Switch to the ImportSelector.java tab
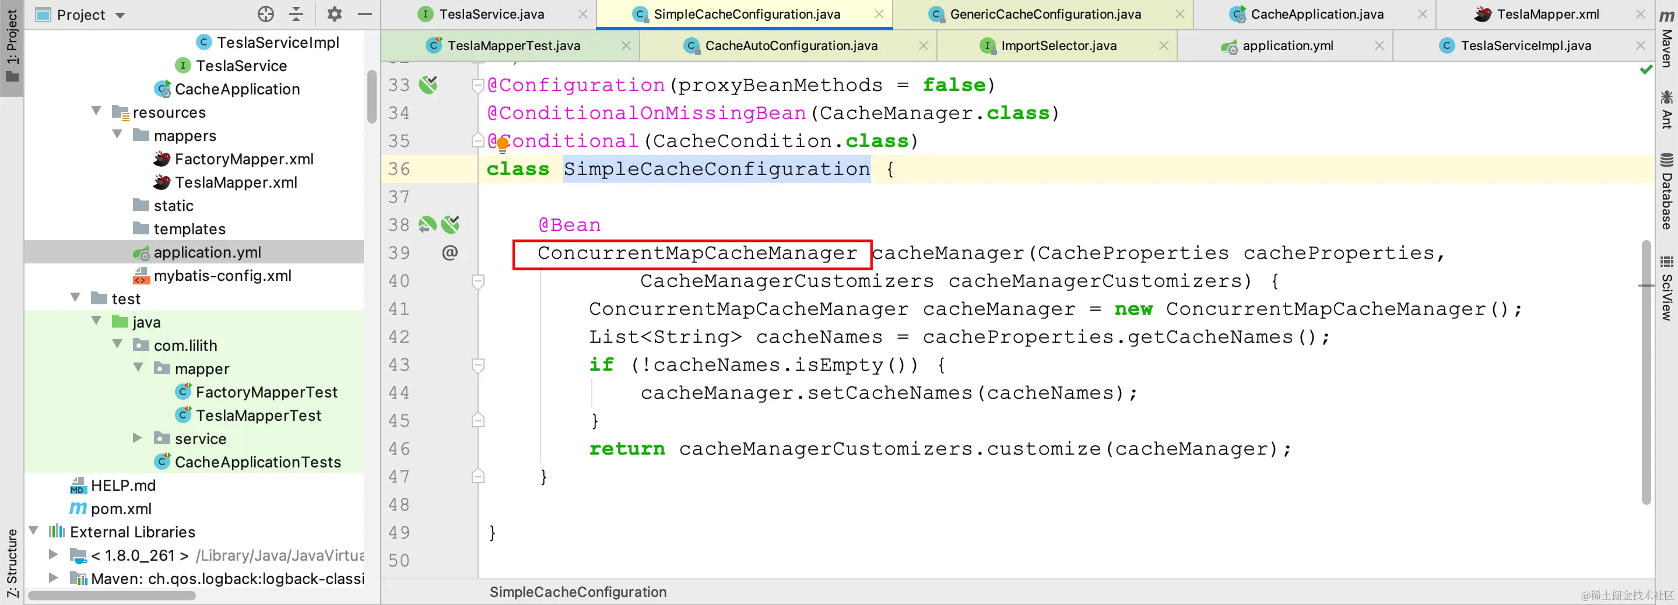Image resolution: width=1678 pixels, height=605 pixels. click(x=1059, y=45)
